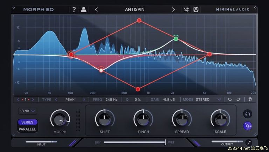Save preset with floppy disk icon
Image resolution: width=269 pixels, height=152 pixels.
tap(196, 9)
